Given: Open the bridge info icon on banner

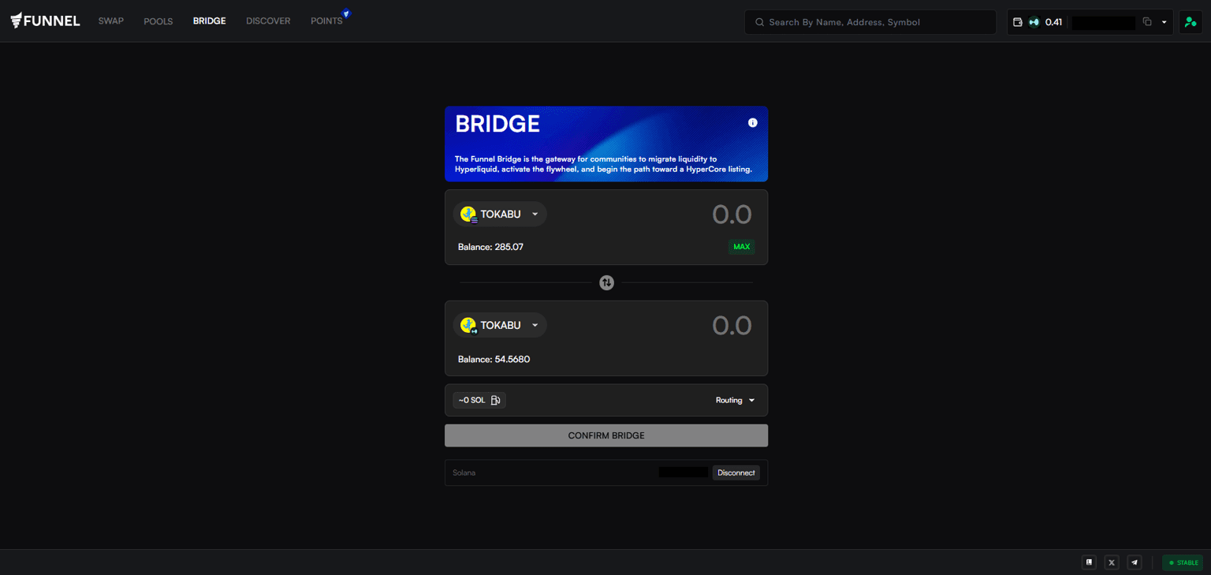Looking at the screenshot, I should (752, 123).
